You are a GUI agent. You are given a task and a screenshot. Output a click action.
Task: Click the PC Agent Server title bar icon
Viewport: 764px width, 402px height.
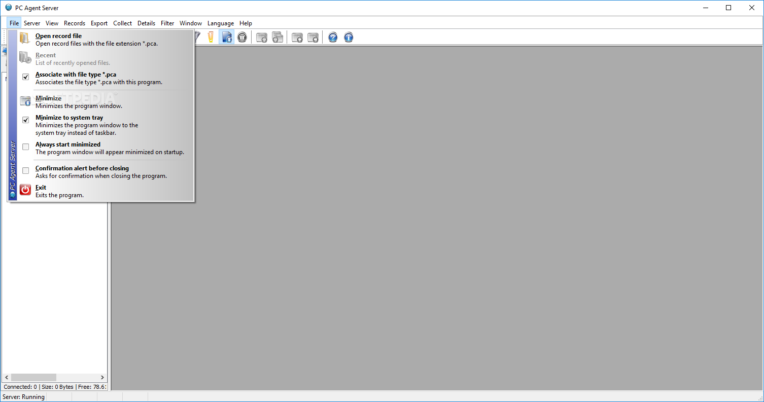tap(8, 8)
